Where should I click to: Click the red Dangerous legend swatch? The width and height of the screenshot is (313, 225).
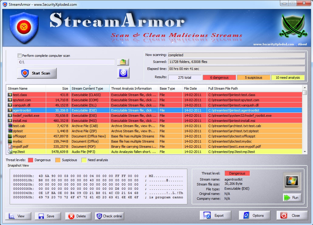pos(31,160)
